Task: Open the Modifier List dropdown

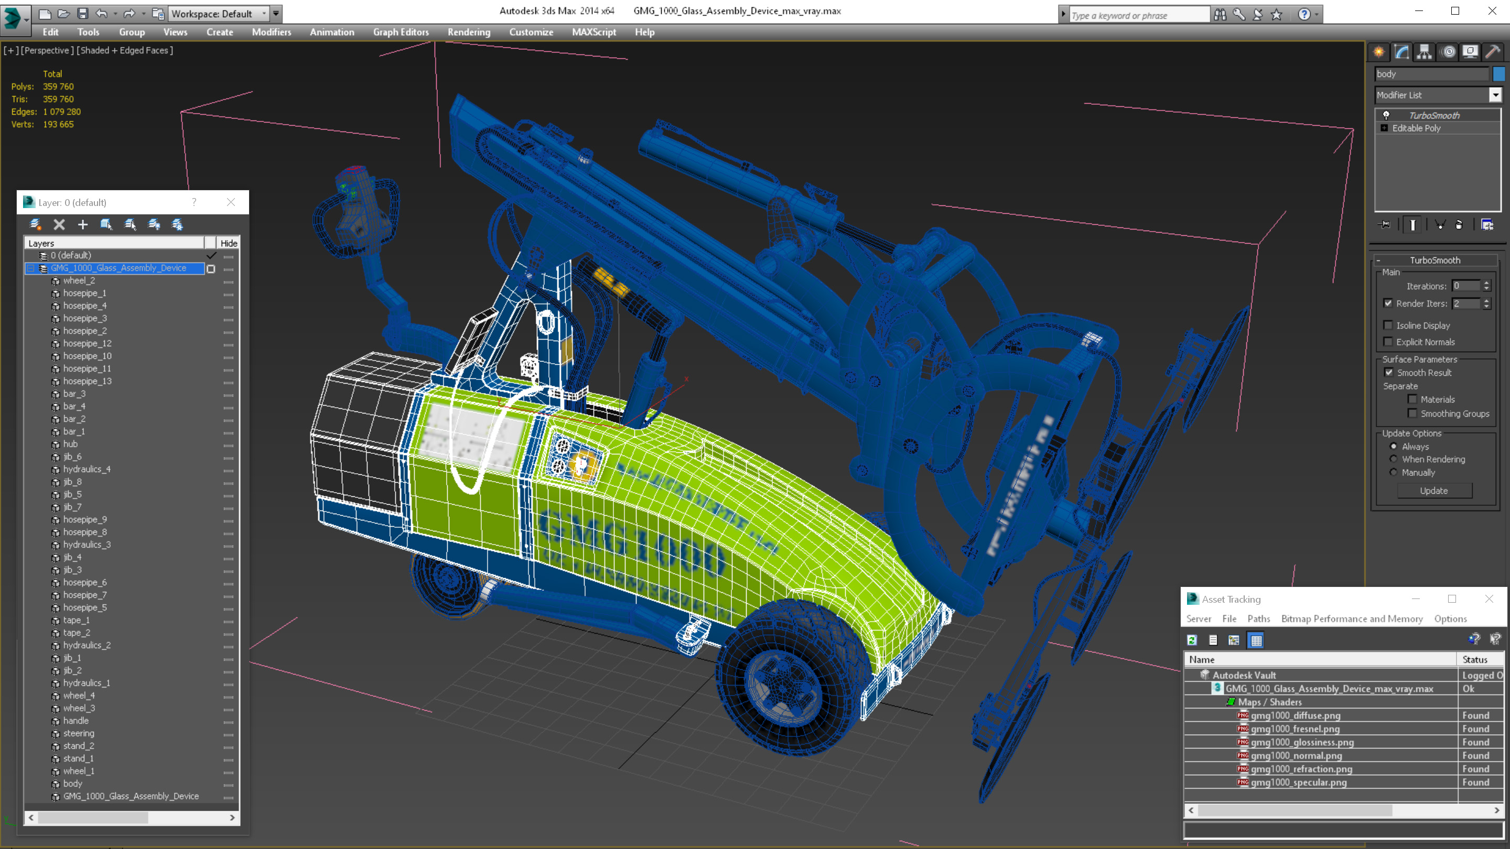Action: coord(1495,95)
